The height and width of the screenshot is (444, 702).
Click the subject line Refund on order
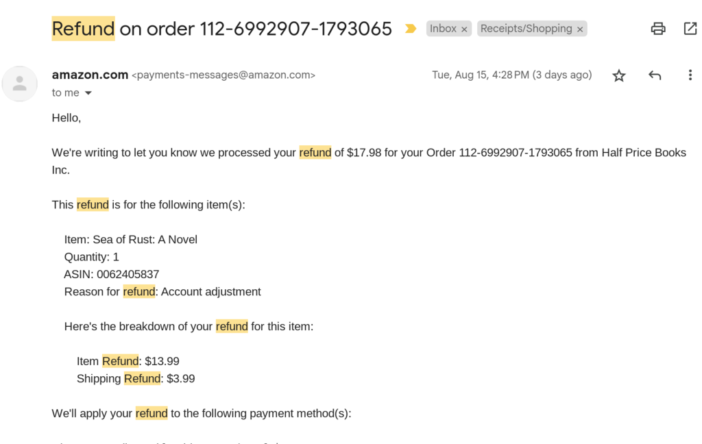point(221,29)
